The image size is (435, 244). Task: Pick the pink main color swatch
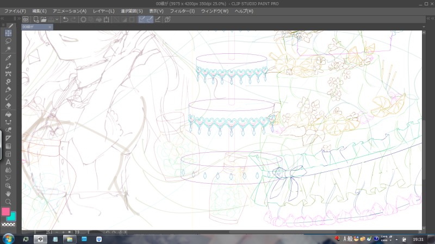coord(6,211)
